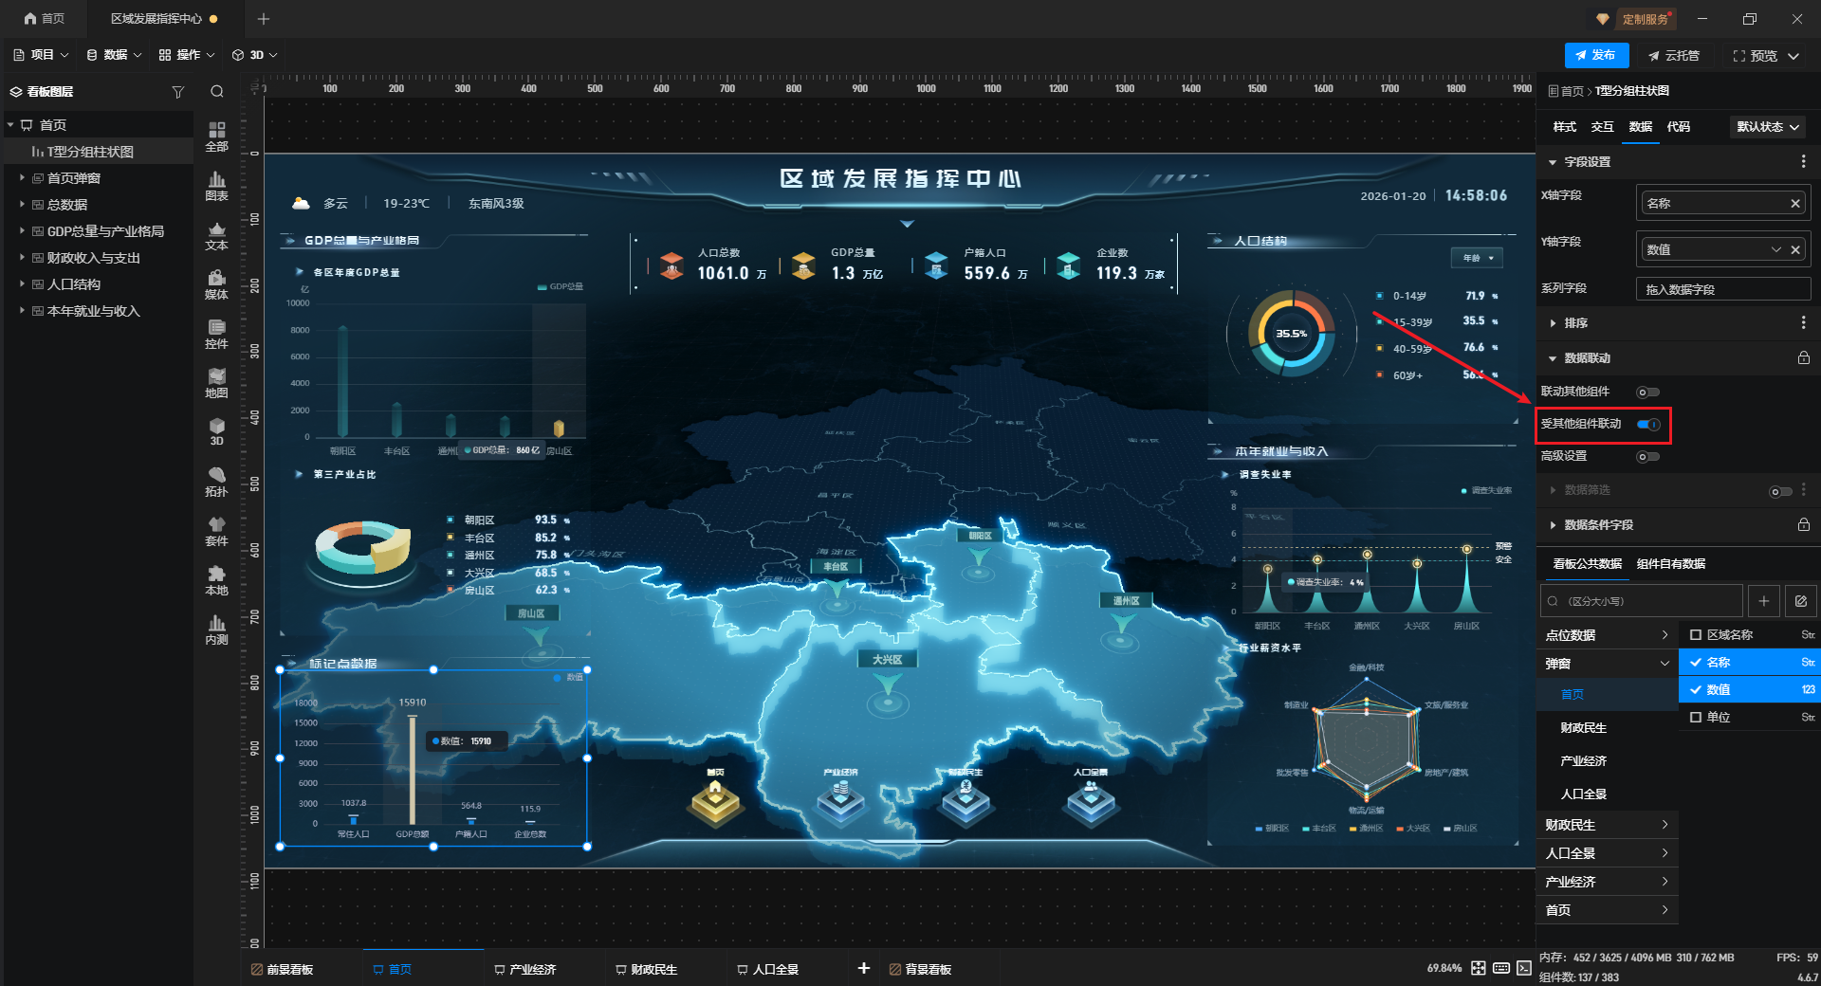Check the 区域名称 field checkbox

coord(1696,635)
